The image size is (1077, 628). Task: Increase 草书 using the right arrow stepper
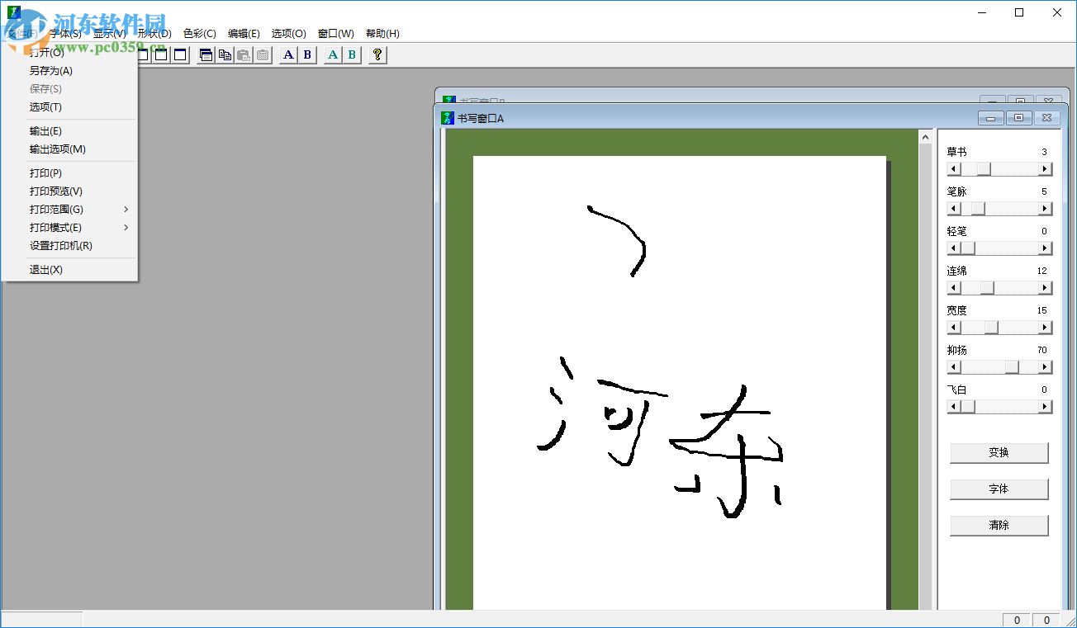[x=1046, y=168]
